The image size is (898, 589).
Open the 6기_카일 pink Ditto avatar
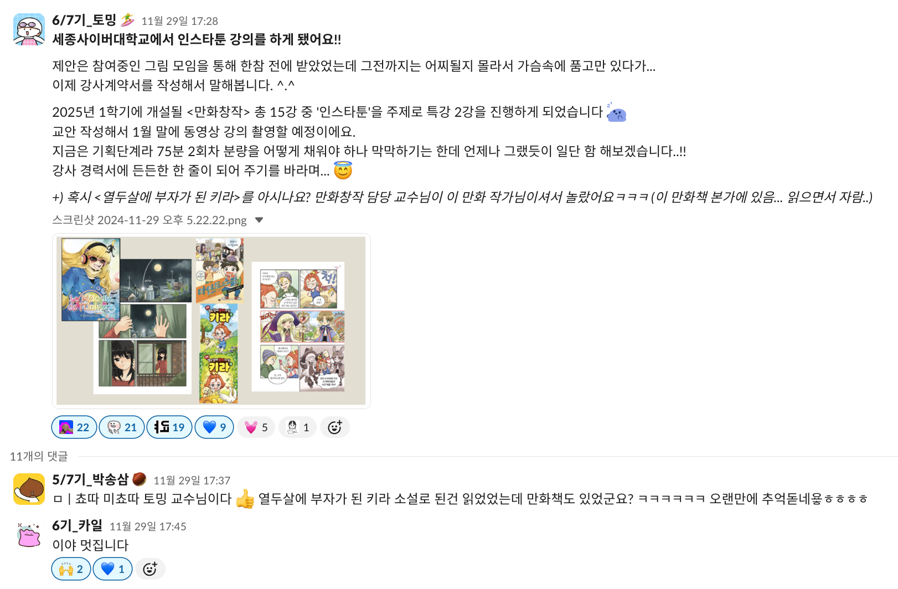point(29,535)
